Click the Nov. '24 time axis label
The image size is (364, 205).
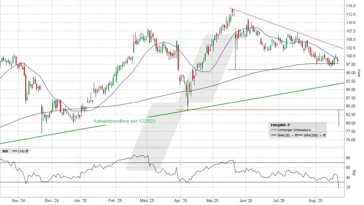(18, 200)
